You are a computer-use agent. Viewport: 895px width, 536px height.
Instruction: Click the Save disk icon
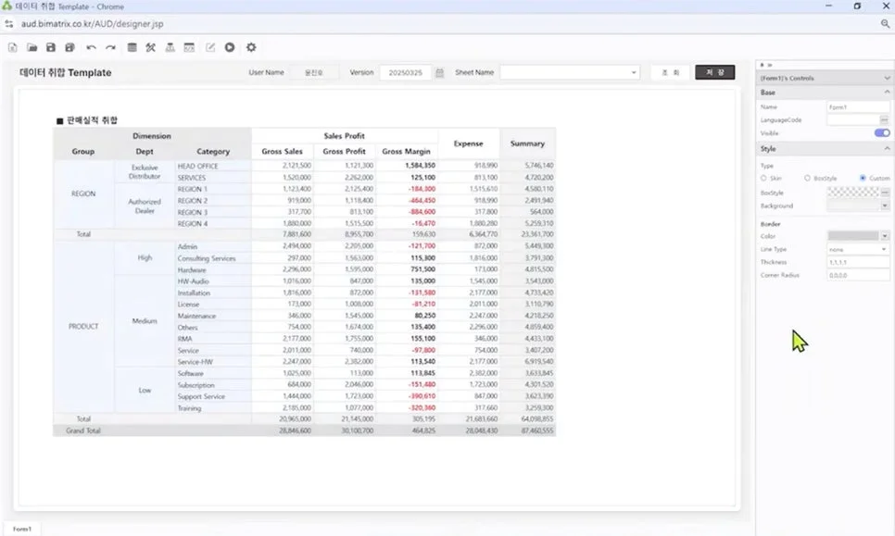pyautogui.click(x=50, y=47)
